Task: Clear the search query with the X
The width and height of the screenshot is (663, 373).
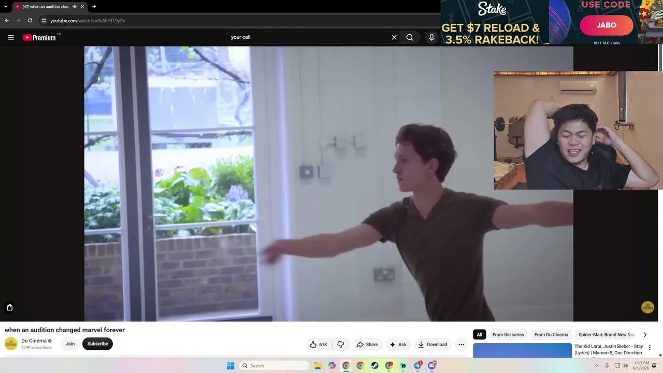Action: click(394, 37)
